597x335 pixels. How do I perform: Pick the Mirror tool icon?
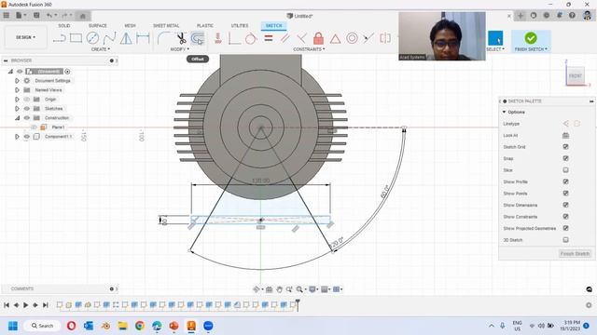point(126,38)
